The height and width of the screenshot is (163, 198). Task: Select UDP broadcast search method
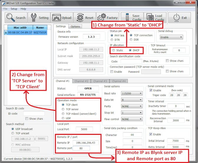[13, 129]
